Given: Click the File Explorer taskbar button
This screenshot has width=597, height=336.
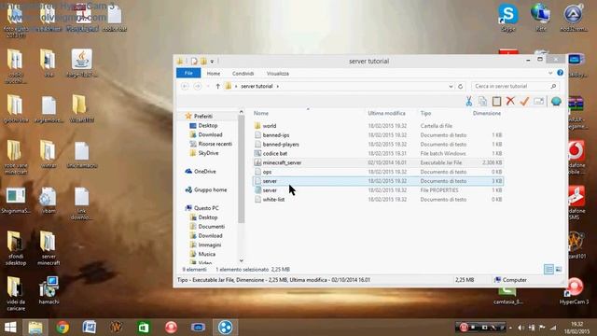Looking at the screenshot, I should (35, 328).
